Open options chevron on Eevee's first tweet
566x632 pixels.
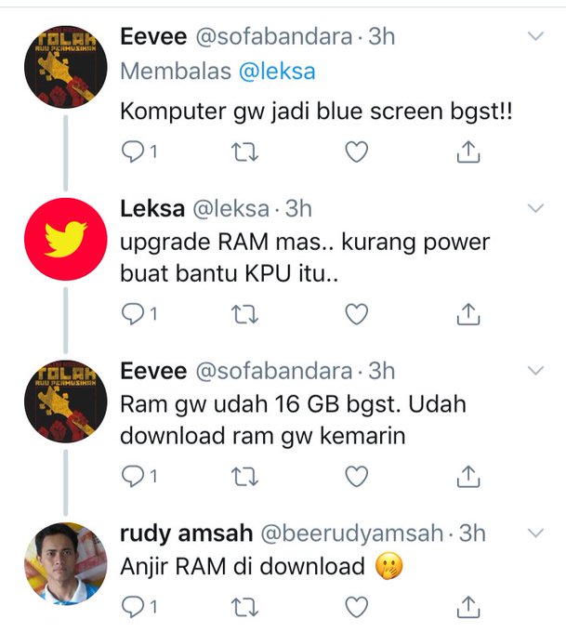click(535, 36)
